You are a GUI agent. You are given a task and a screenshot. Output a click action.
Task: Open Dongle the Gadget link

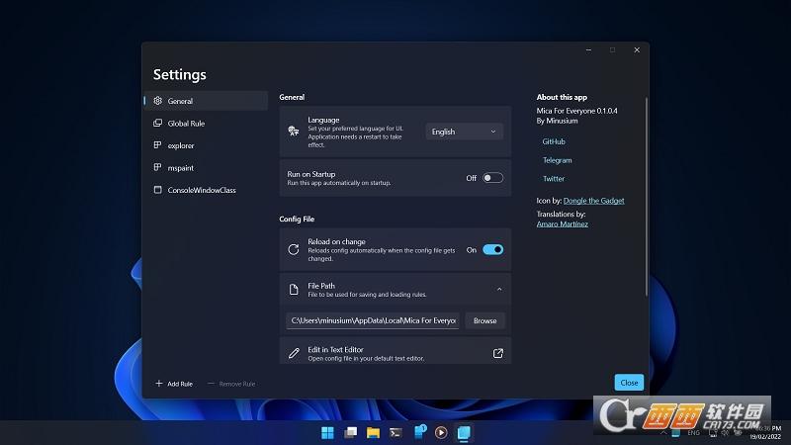pos(594,201)
